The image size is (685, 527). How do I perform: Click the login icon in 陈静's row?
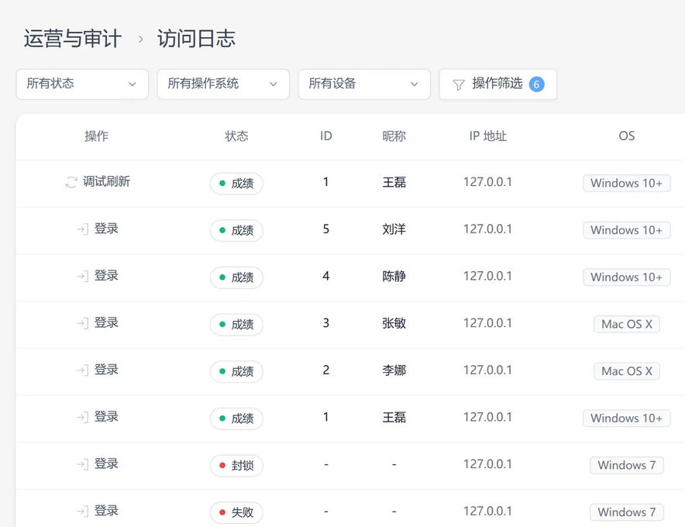point(82,276)
